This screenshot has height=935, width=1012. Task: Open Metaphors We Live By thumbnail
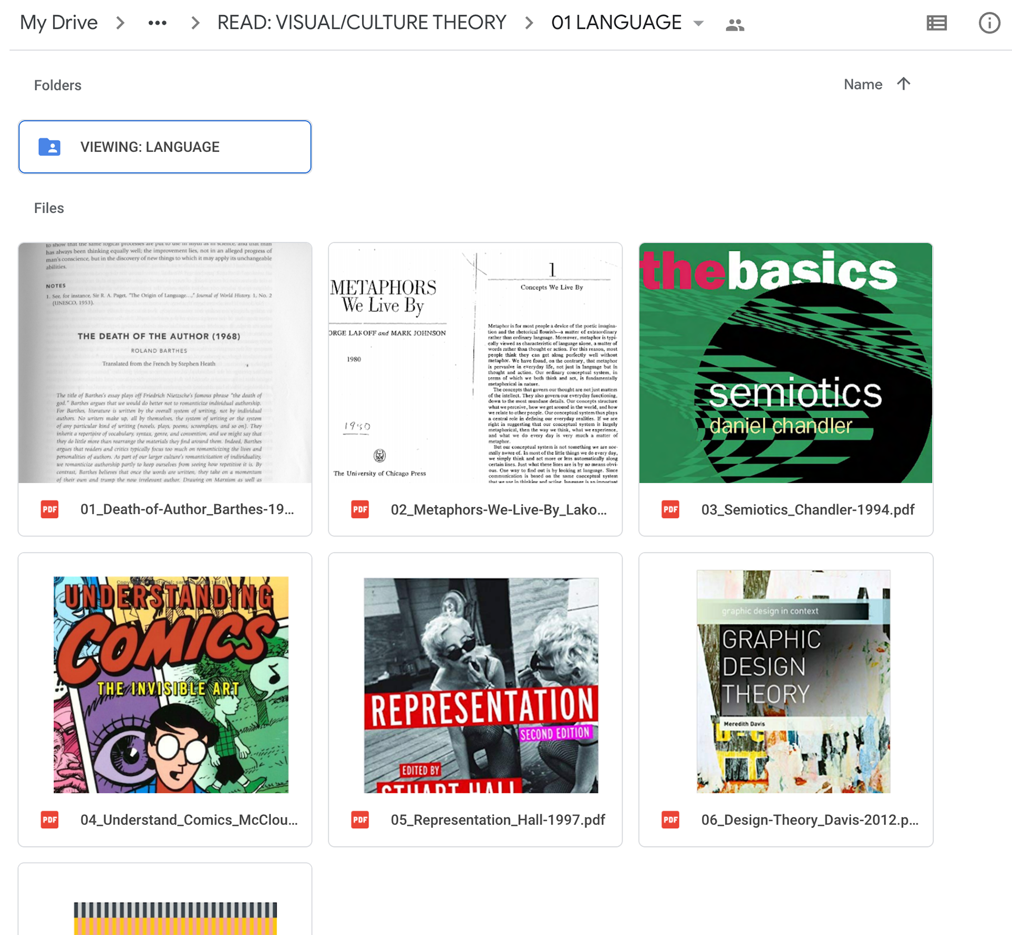(475, 362)
